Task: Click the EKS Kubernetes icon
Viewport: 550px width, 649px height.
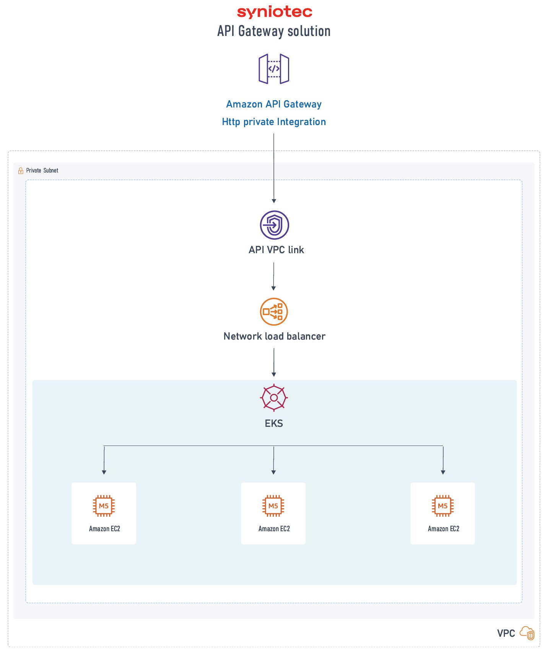Action: [274, 398]
